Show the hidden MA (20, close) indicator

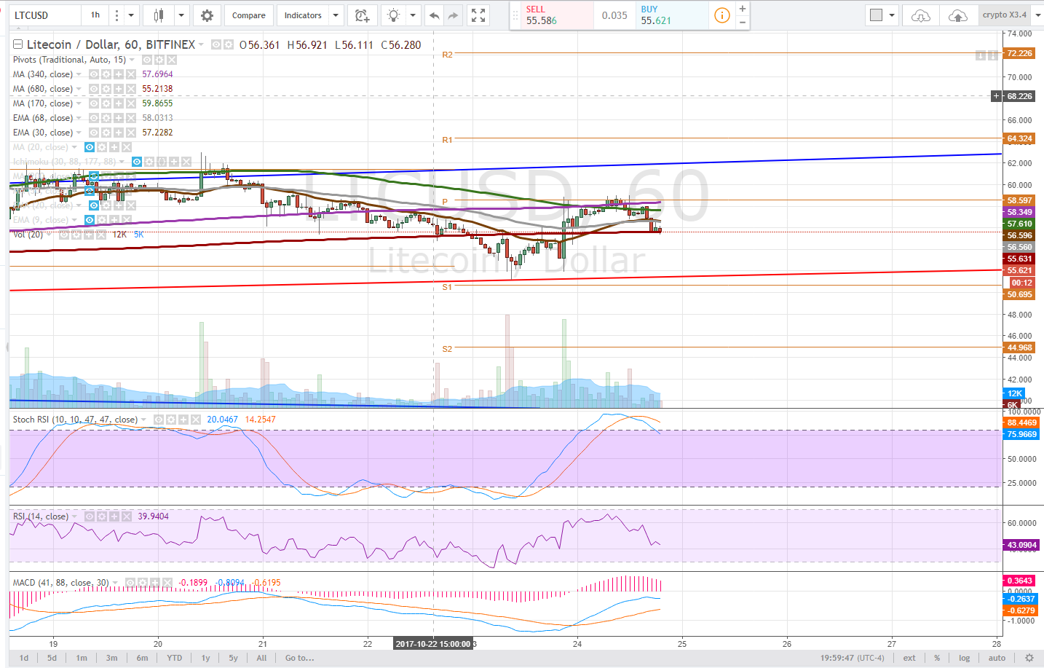pos(90,147)
